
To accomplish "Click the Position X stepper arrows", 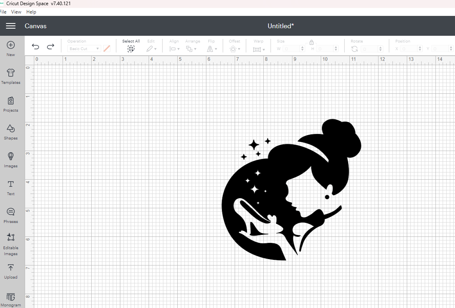I will (420, 48).
